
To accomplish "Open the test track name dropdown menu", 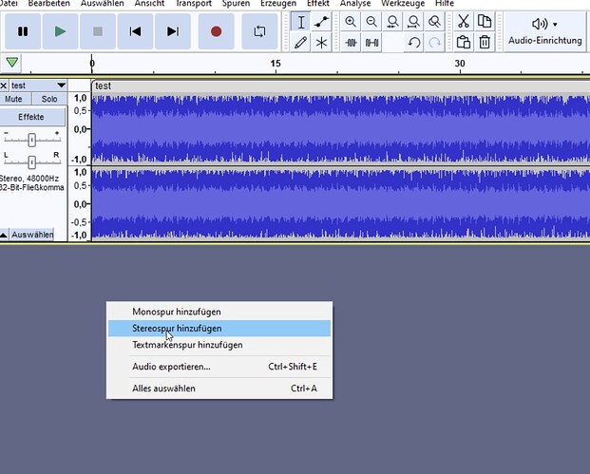I will pos(38,85).
